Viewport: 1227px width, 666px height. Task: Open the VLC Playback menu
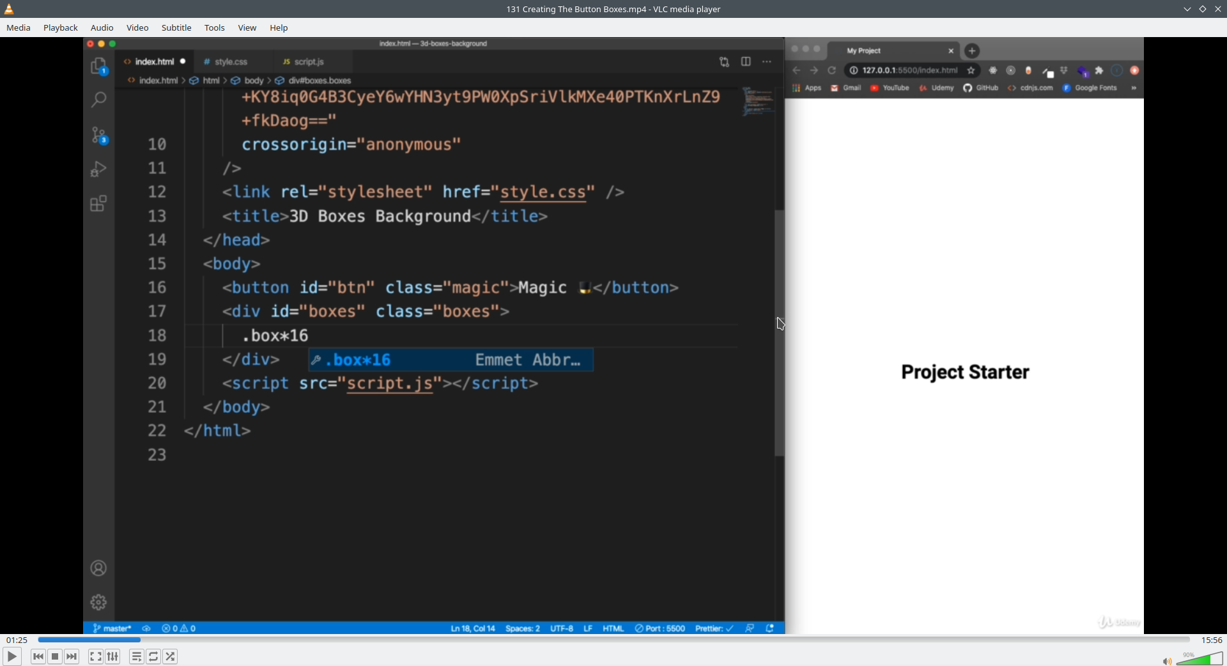click(x=61, y=27)
